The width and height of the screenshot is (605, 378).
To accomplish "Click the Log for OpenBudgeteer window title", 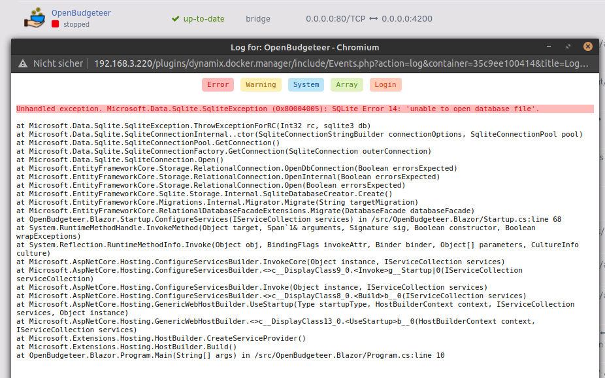I will (x=305, y=48).
